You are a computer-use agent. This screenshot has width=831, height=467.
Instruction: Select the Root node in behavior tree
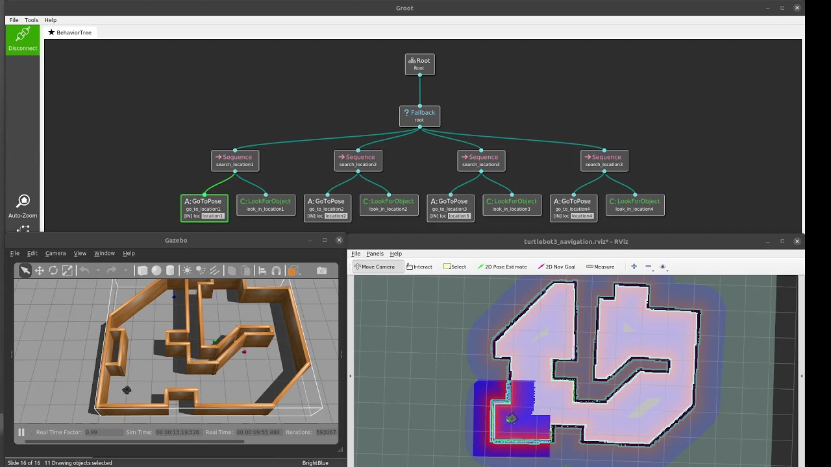[x=419, y=64]
